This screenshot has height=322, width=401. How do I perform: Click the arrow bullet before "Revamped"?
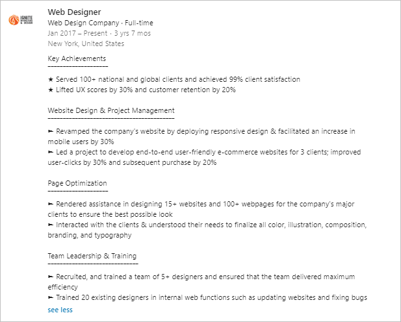point(51,131)
